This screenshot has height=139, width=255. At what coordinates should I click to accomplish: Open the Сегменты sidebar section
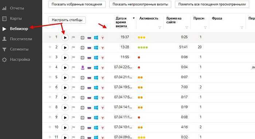click(x=15, y=49)
